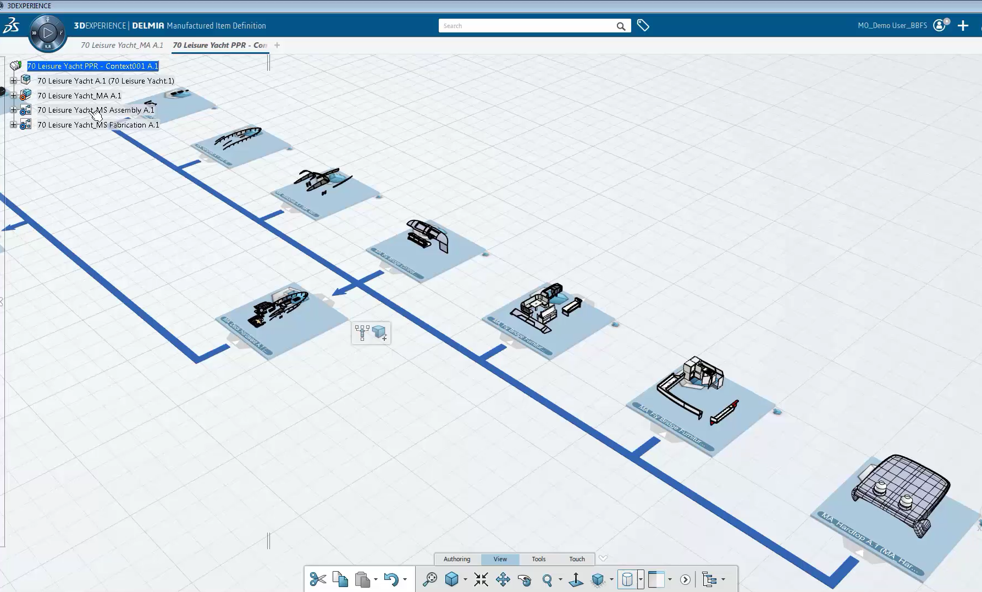Select the Rotate view tool
Screen dimensions: 982x592
click(x=525, y=579)
